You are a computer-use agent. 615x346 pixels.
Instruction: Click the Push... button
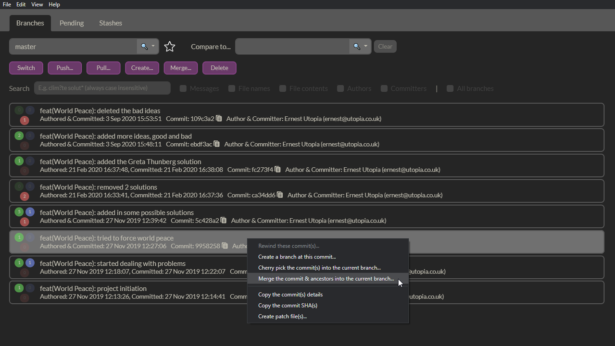click(65, 68)
